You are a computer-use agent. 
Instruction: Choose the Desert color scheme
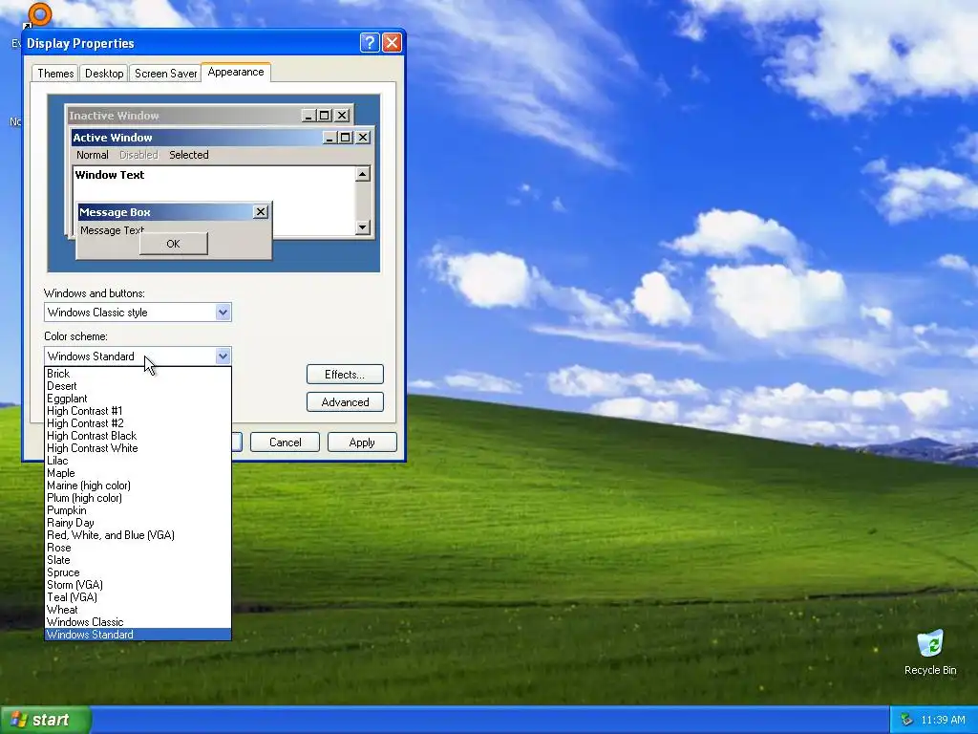click(138, 386)
